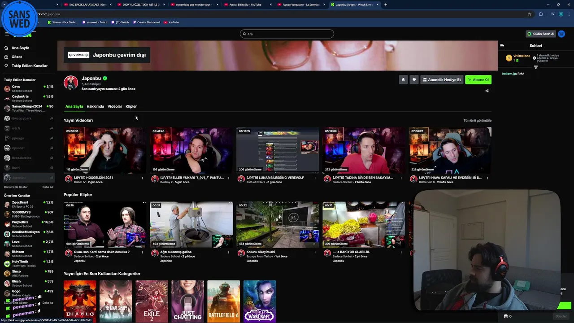Screen dimensions: 574x323
Task: Open options for Ağzı sulanmış galiba clip
Action: [x=229, y=253]
